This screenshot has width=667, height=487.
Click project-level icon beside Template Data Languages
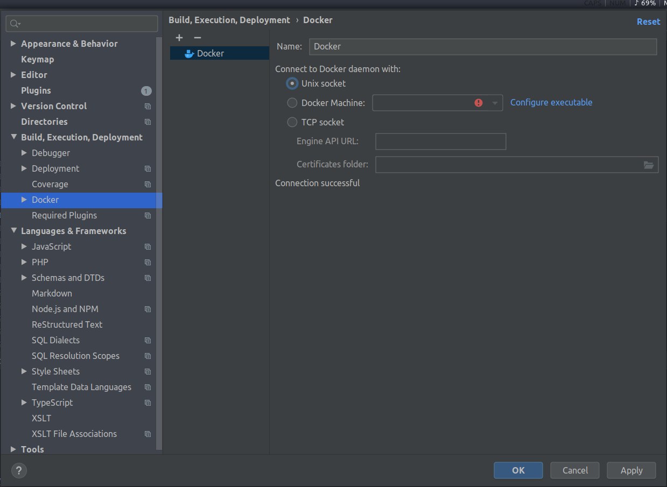coord(148,387)
